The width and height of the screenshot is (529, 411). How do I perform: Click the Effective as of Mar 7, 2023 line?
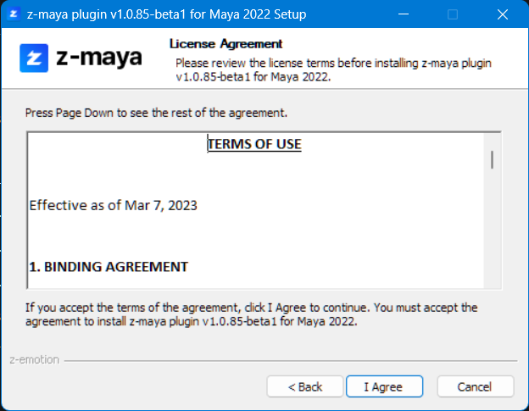pyautogui.click(x=114, y=205)
